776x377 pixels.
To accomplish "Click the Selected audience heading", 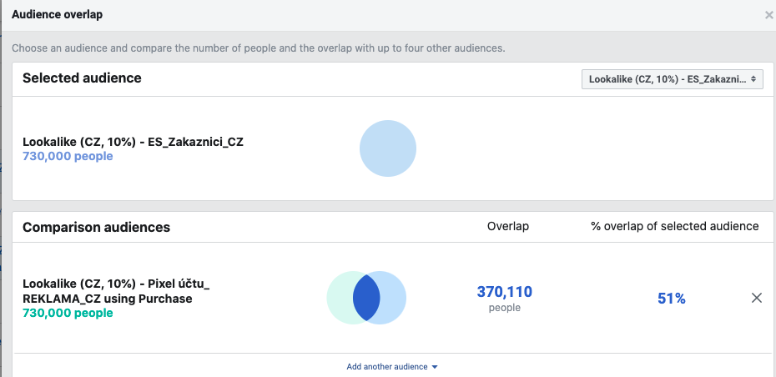I will (82, 78).
